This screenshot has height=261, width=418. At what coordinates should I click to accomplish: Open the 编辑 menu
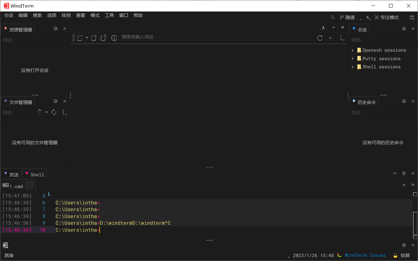(23, 15)
